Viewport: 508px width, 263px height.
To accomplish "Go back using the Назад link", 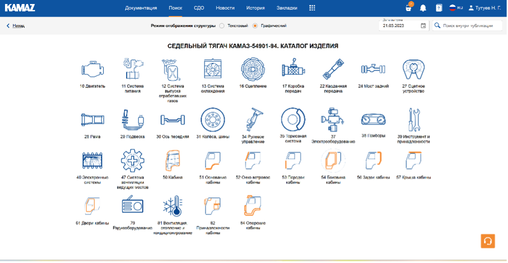I will (16, 26).
